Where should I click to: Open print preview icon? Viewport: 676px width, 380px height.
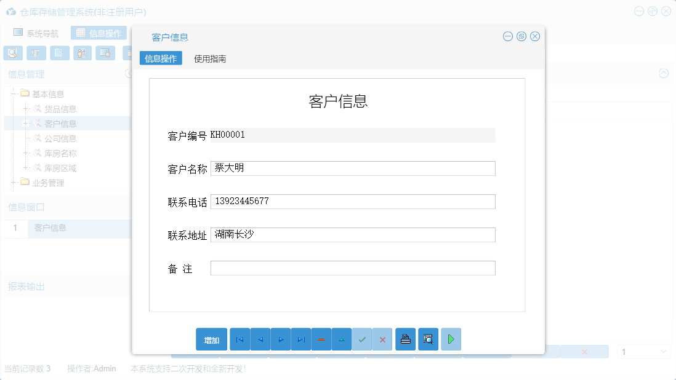[x=428, y=339]
